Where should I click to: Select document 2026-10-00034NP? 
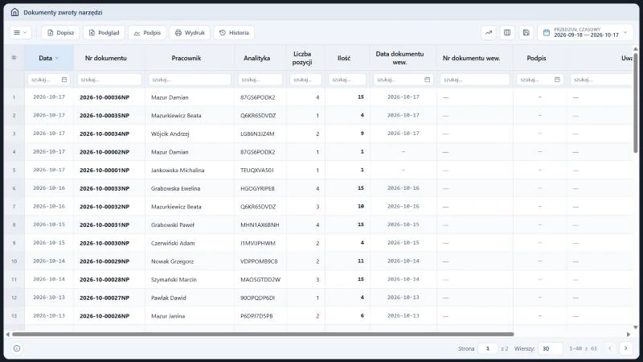[104, 134]
